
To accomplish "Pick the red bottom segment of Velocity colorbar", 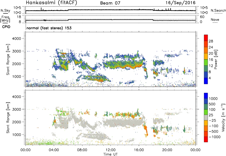I will coord(206,139).
